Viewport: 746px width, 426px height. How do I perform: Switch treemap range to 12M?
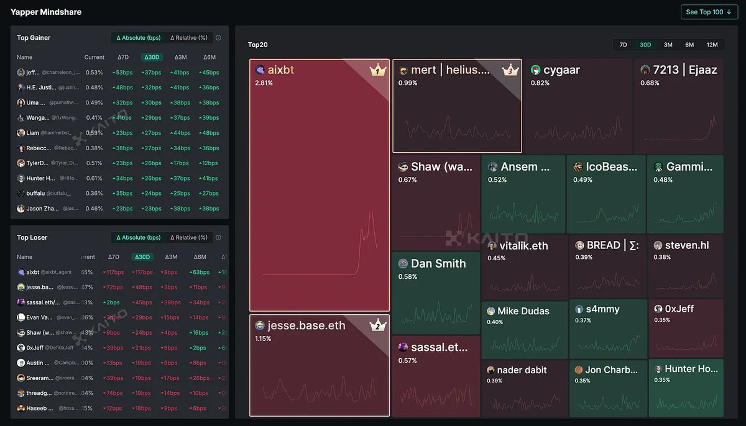(x=712, y=45)
